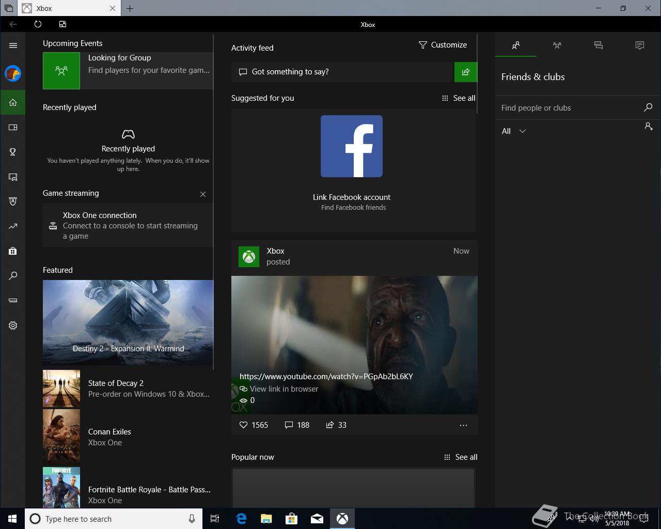Refresh the Xbox app page

tap(38, 24)
